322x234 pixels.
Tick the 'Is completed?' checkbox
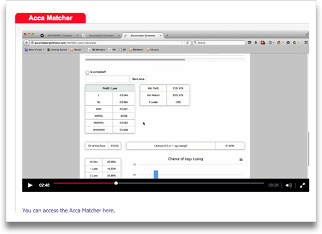point(87,72)
